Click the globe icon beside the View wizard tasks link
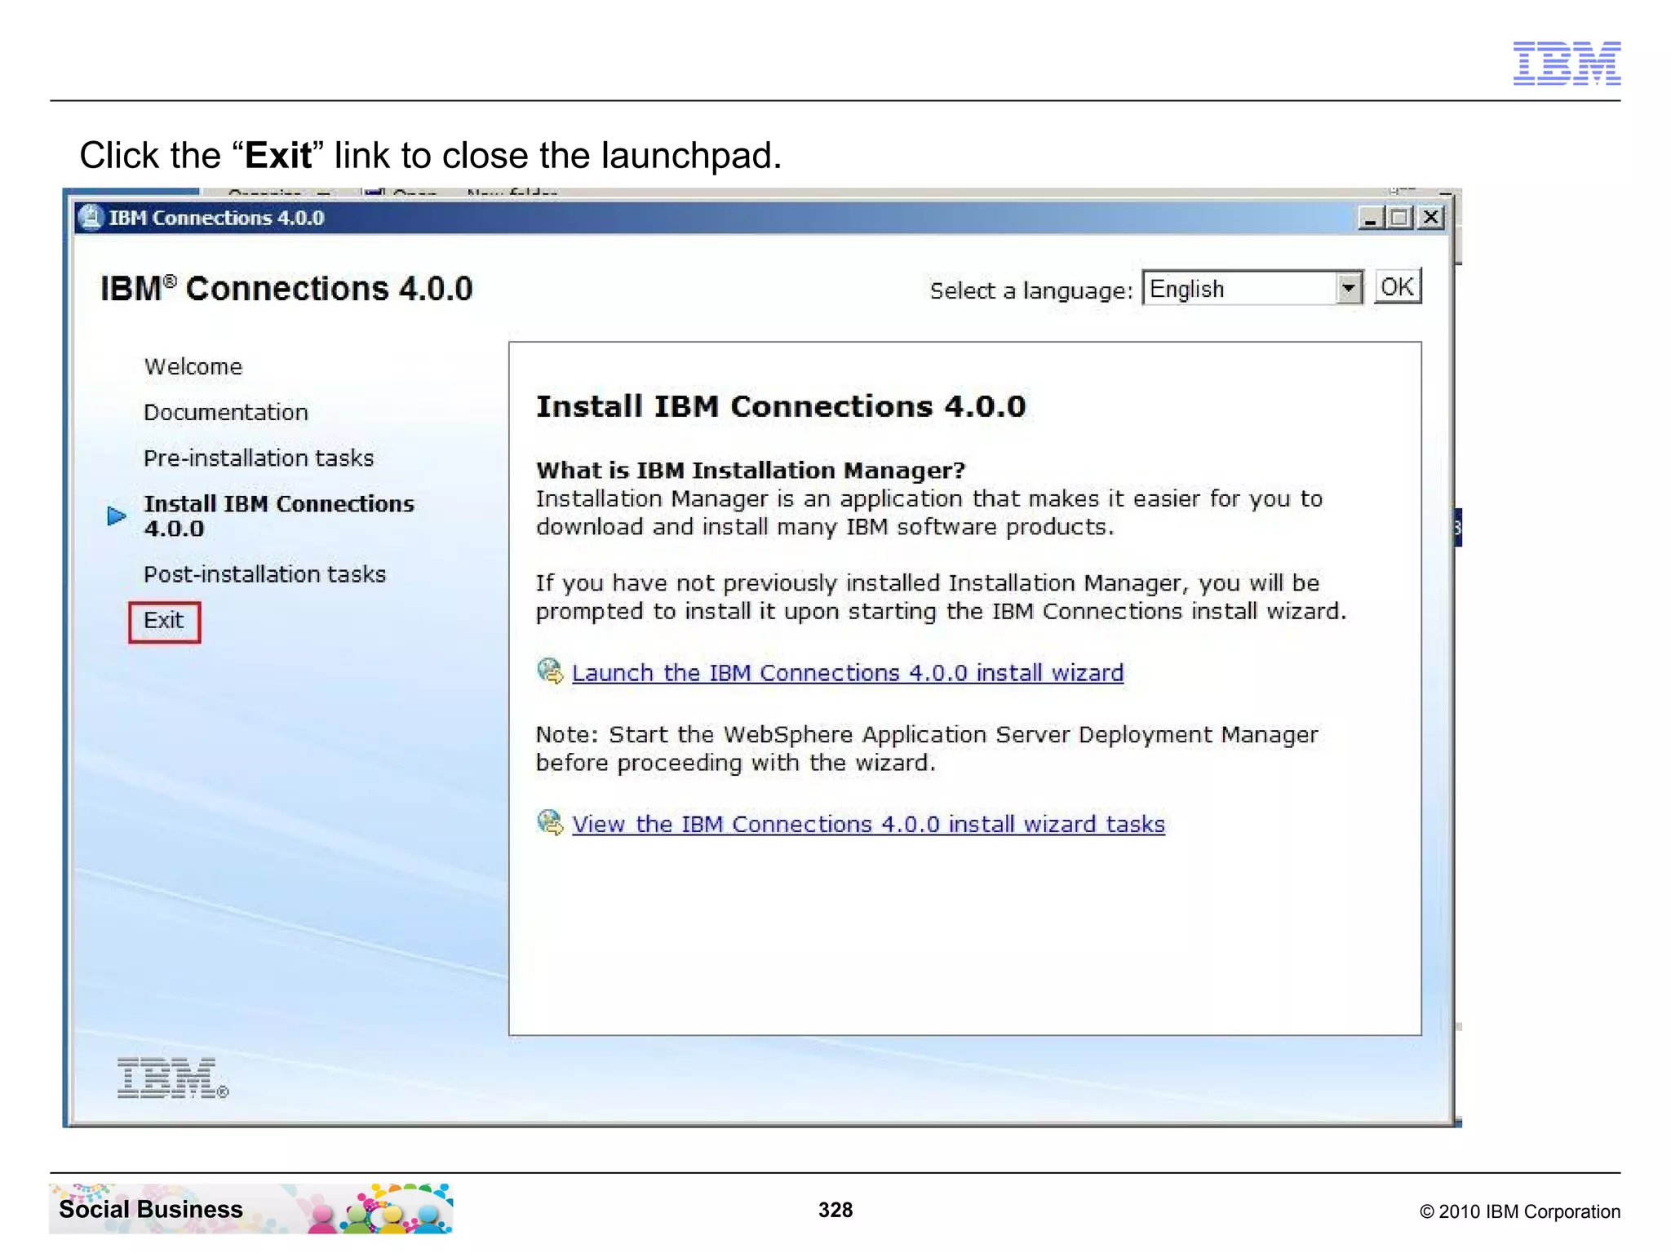Viewport: 1671px width, 1253px height. [550, 822]
